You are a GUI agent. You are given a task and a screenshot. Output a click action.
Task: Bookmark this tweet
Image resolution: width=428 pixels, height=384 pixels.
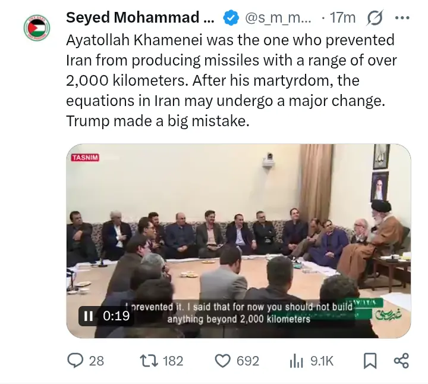370,360
